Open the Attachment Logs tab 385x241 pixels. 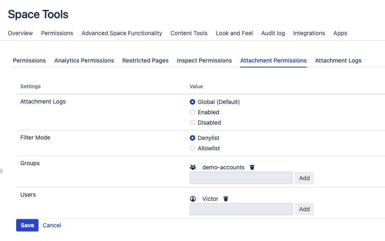click(x=338, y=60)
